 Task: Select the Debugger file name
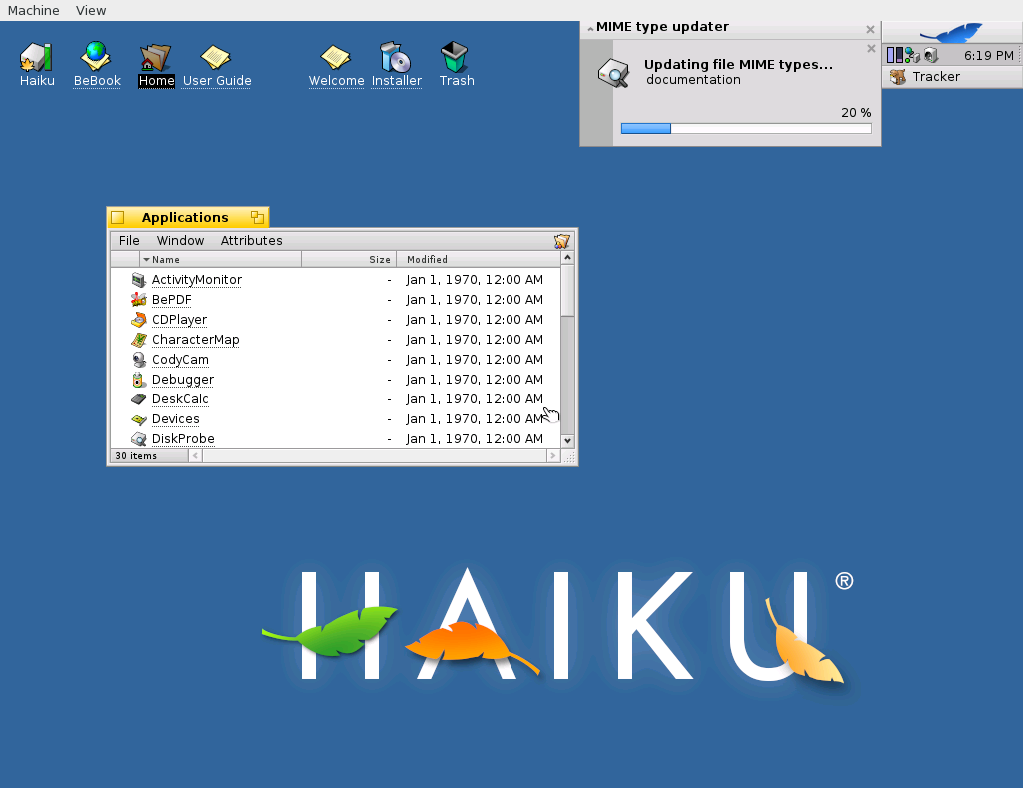(183, 380)
